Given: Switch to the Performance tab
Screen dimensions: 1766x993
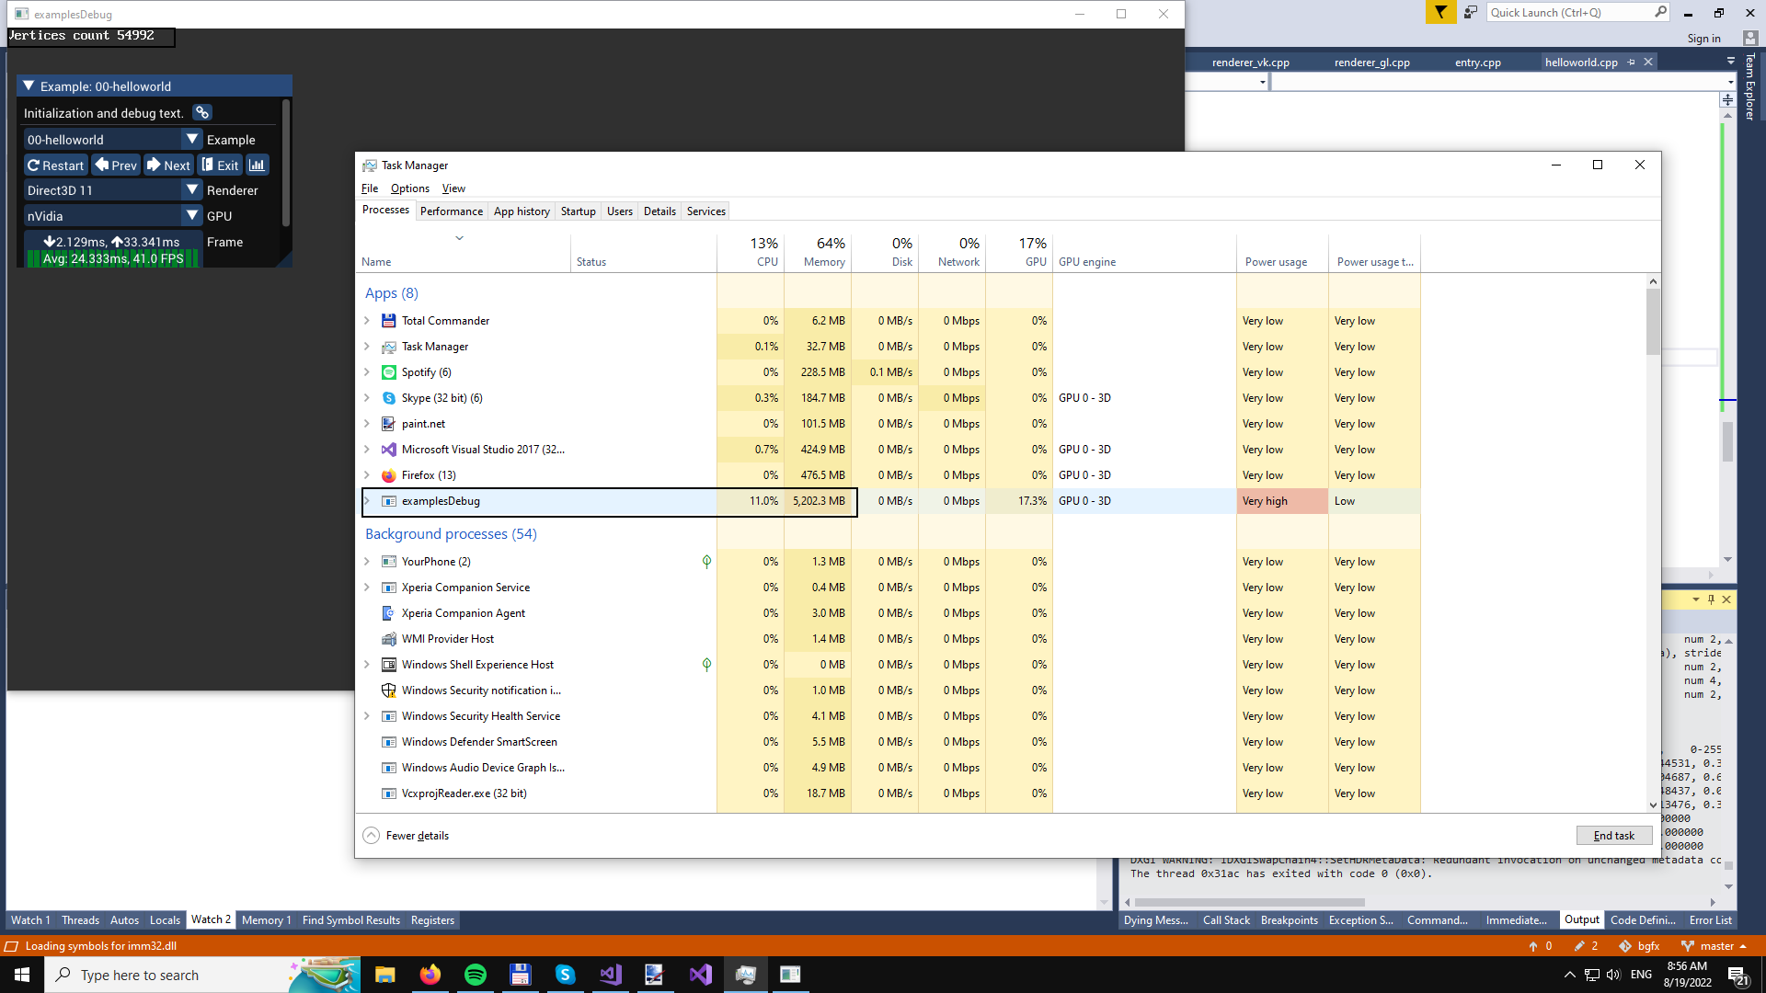Looking at the screenshot, I should point(451,211).
